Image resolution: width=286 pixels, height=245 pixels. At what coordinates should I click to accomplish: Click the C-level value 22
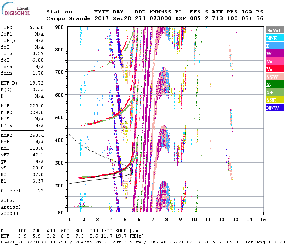pos(40,191)
